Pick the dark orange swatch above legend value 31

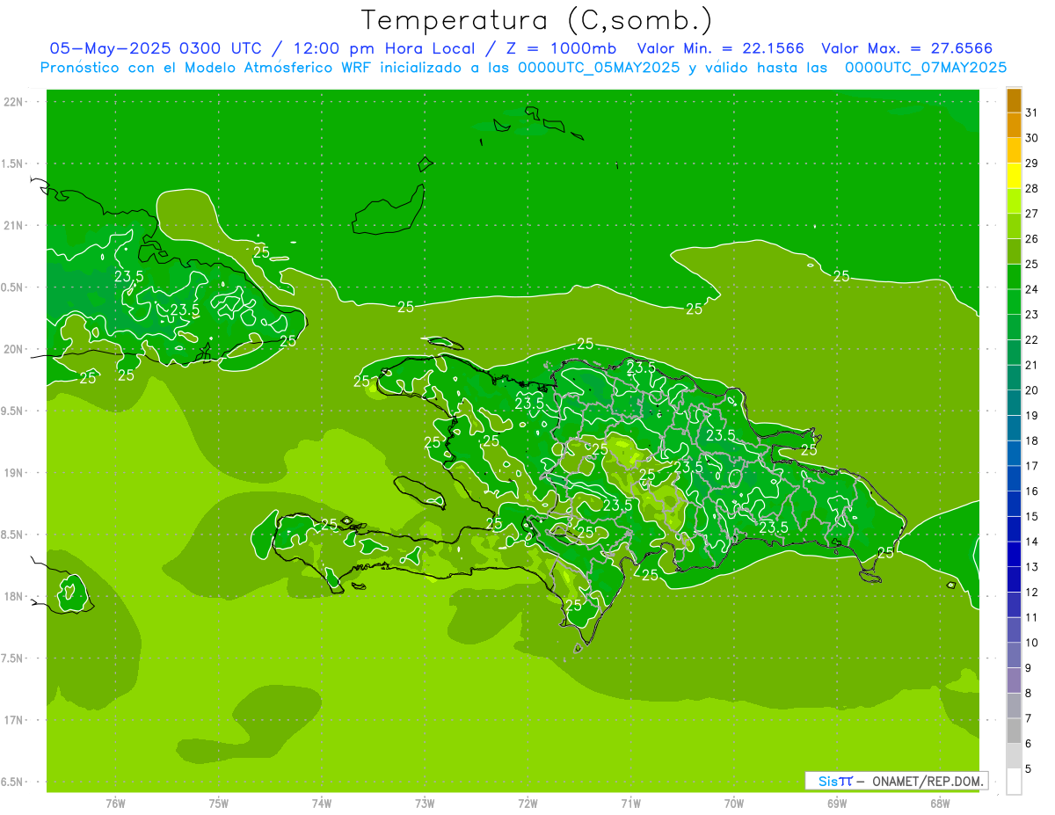pos(1014,101)
